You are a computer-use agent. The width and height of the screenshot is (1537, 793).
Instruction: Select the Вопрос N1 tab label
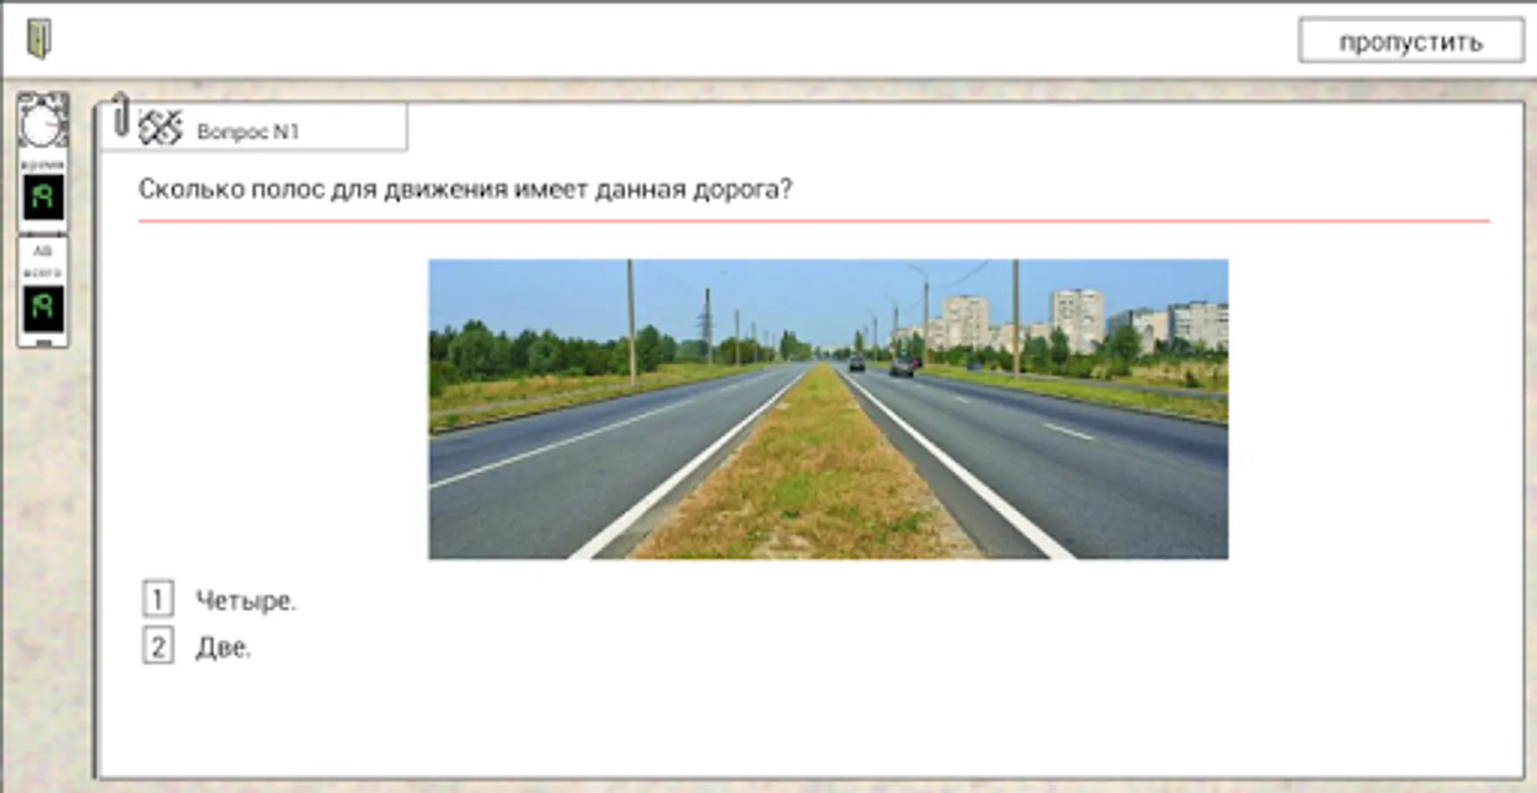[248, 131]
